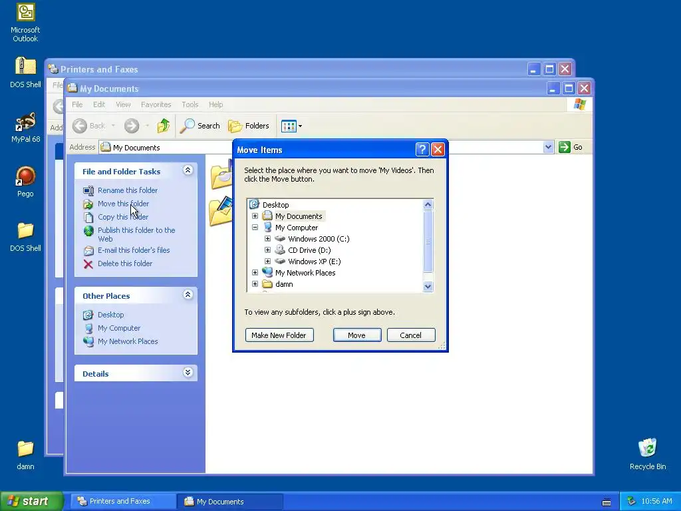681x511 pixels.
Task: Select My Network Places in tree
Action: (305, 273)
